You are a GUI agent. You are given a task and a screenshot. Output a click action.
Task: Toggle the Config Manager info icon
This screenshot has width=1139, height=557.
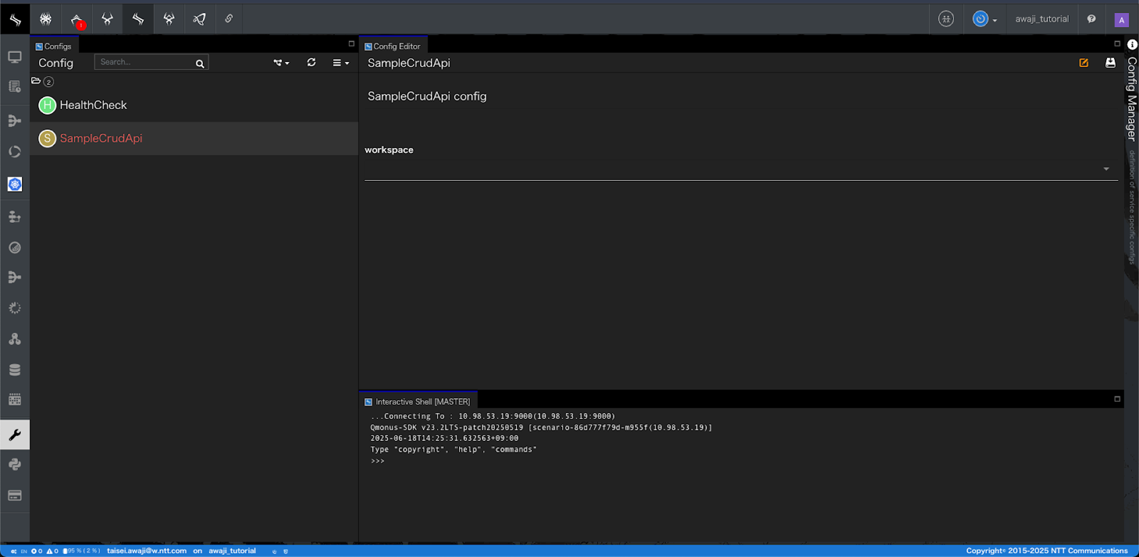[1132, 44]
